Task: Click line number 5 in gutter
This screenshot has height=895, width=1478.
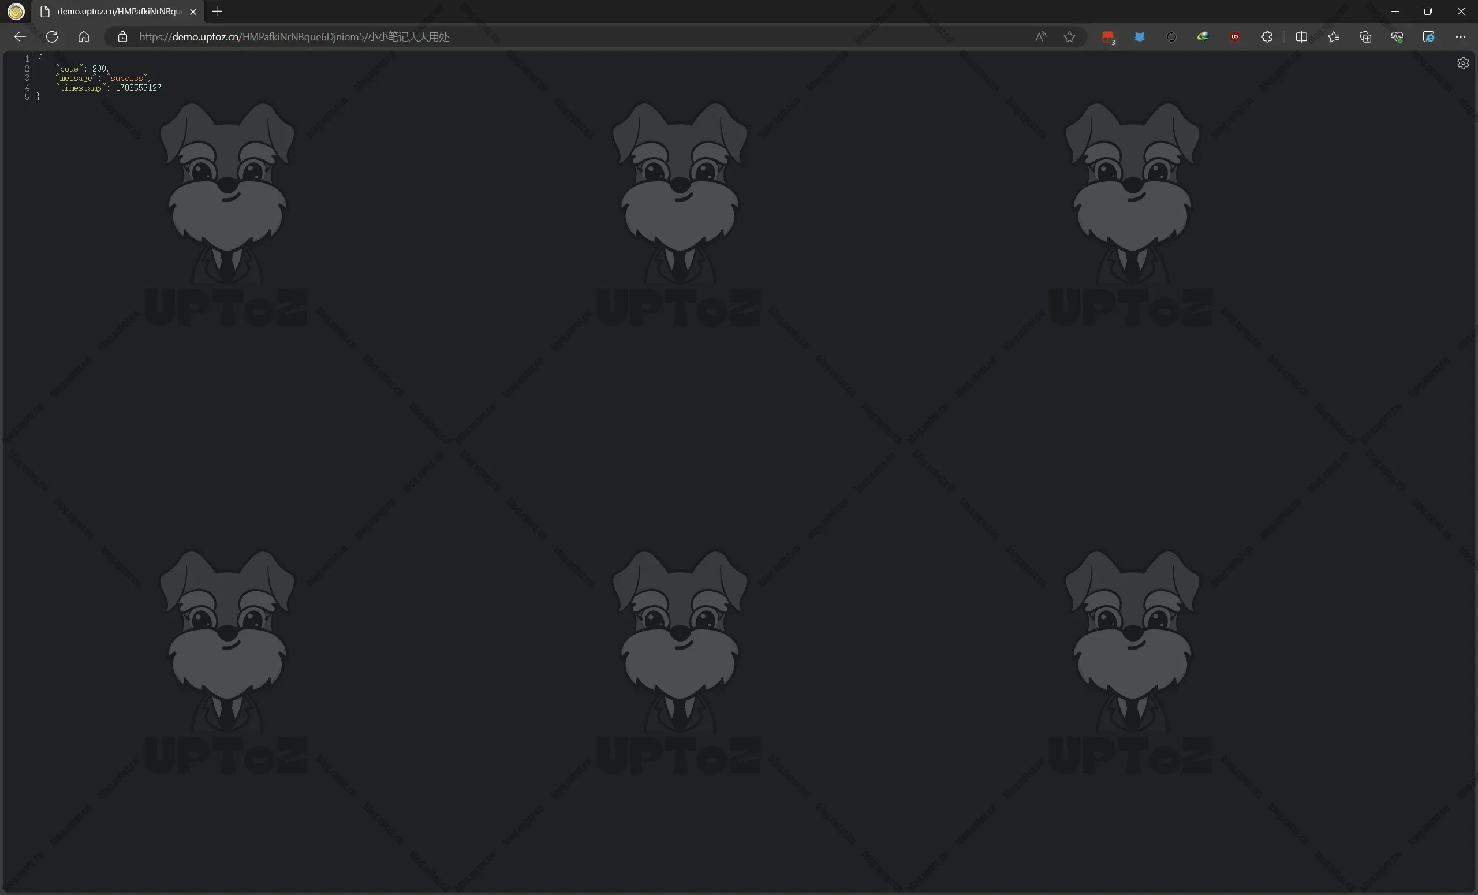Action: click(27, 96)
